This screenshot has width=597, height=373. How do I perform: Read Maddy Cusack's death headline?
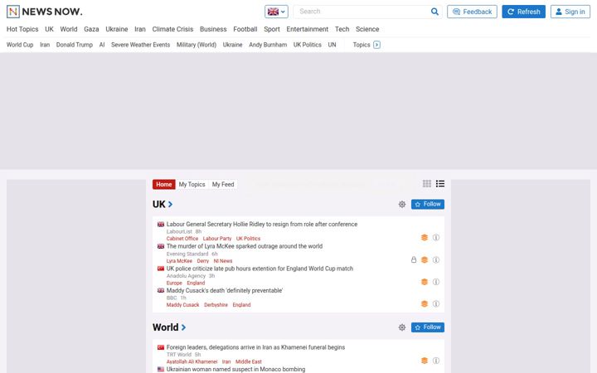tap(225, 290)
